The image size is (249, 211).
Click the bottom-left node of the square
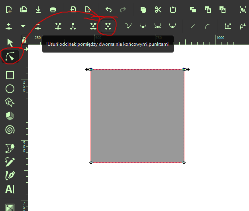pyautogui.click(x=91, y=162)
